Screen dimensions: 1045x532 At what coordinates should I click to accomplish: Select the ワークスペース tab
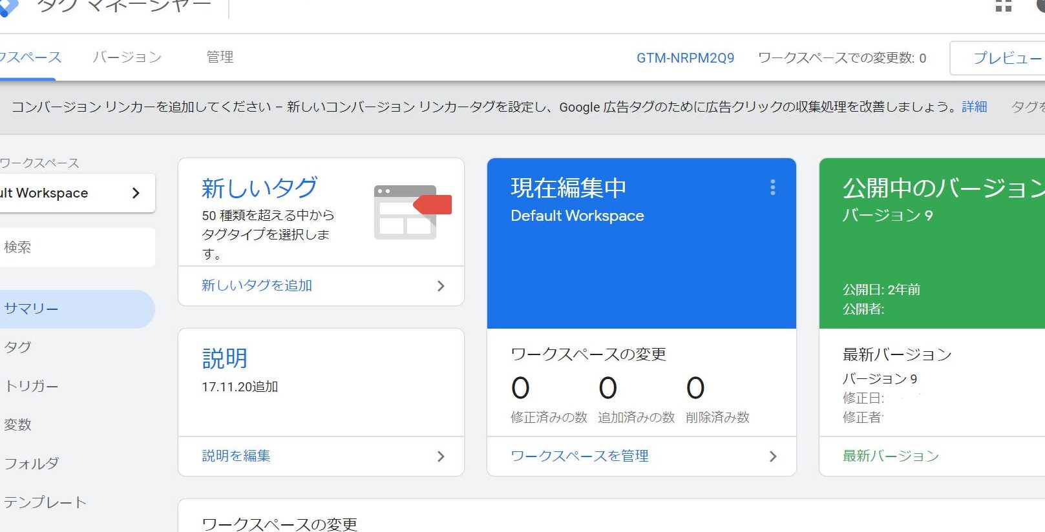click(x=29, y=57)
